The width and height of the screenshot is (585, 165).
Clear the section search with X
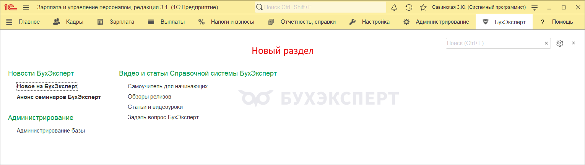tap(546, 43)
